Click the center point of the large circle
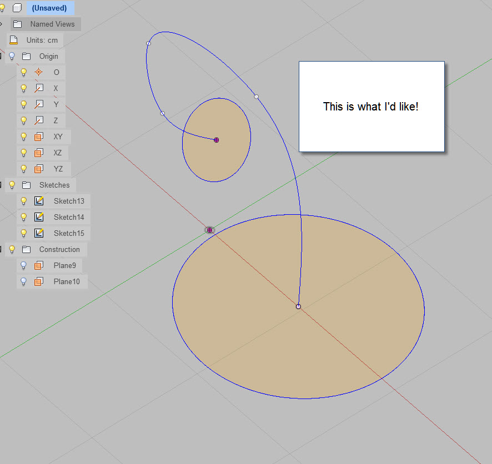 tap(298, 306)
